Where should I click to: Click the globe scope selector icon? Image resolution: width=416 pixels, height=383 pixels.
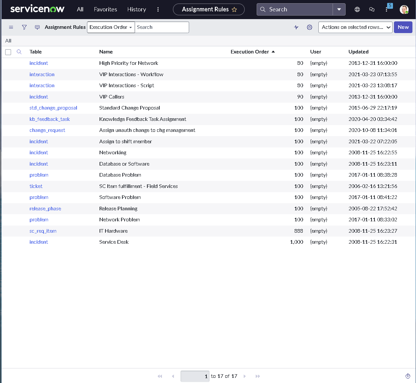tap(357, 9)
